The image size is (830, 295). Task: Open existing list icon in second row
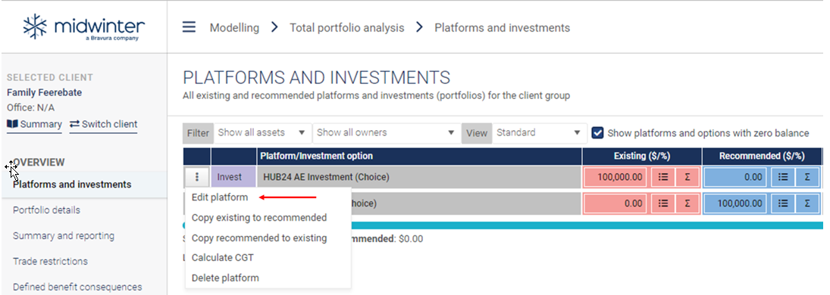[662, 203]
